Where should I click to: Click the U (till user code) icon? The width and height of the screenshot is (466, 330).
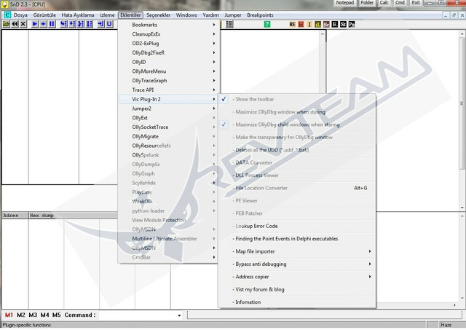tap(109, 24)
